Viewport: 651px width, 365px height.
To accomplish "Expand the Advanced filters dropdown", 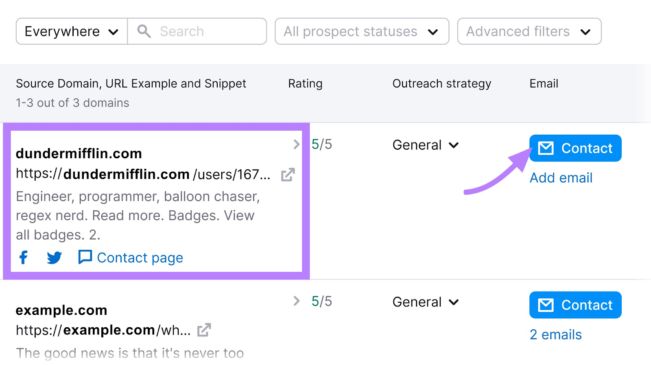I will pyautogui.click(x=528, y=31).
